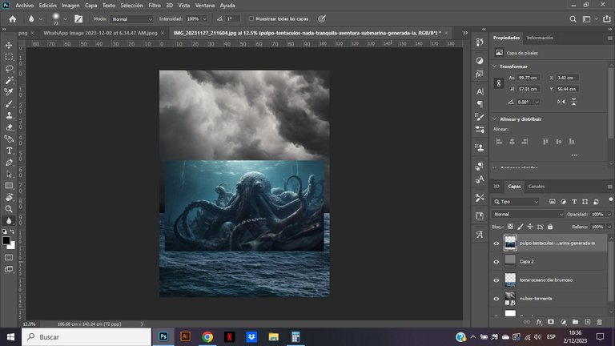Viewport: 615px width, 346px height.
Task: Toggle pressure for intensity icon
Action: 322,19
